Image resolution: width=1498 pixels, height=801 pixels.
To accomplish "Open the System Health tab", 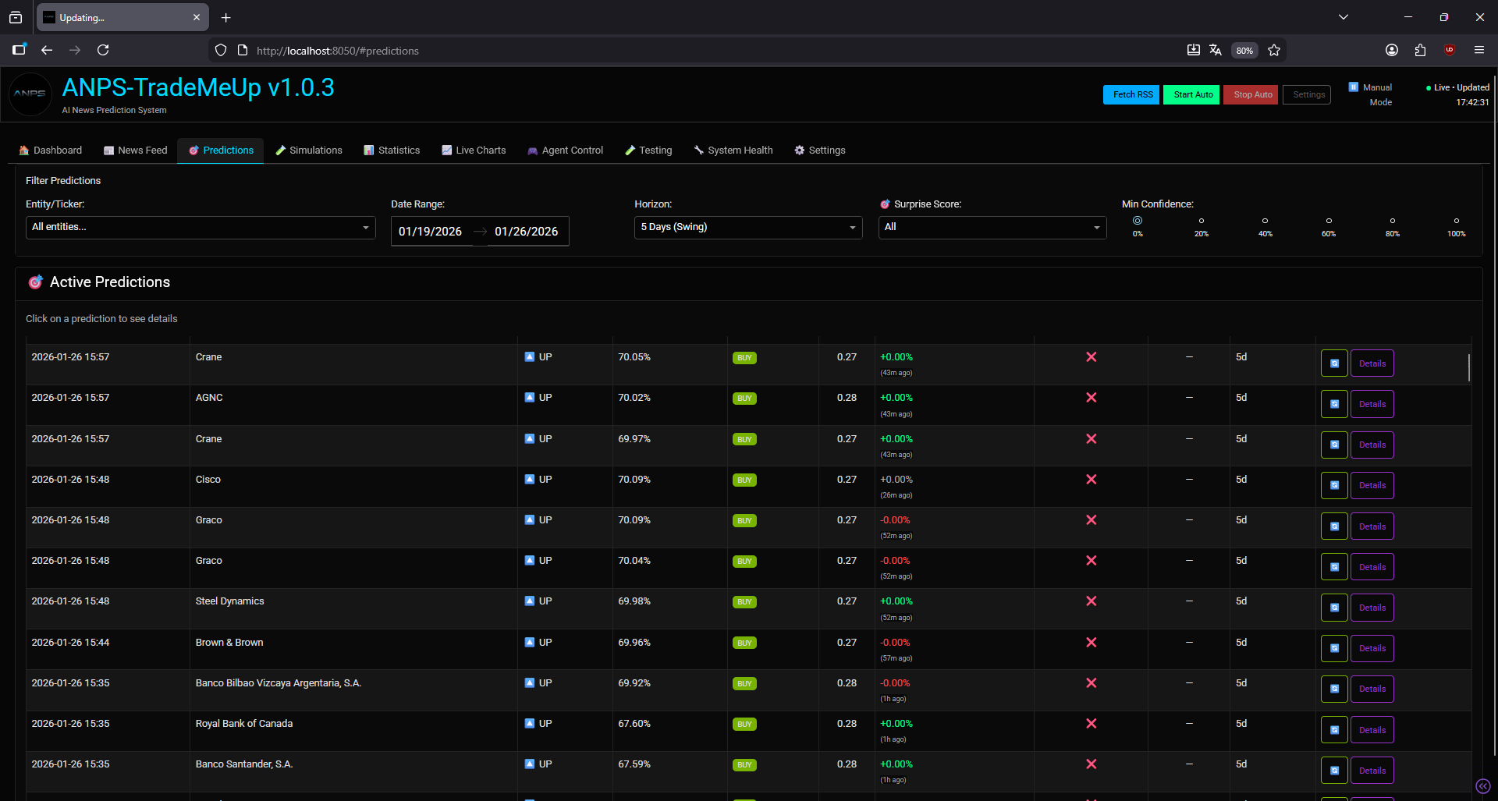I will pos(733,151).
